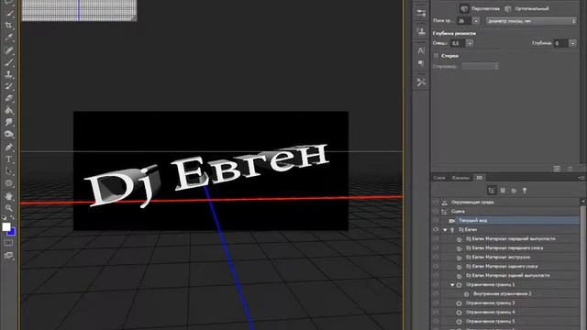Open the Character panel icon
The width and height of the screenshot is (587, 330).
tap(421, 50)
